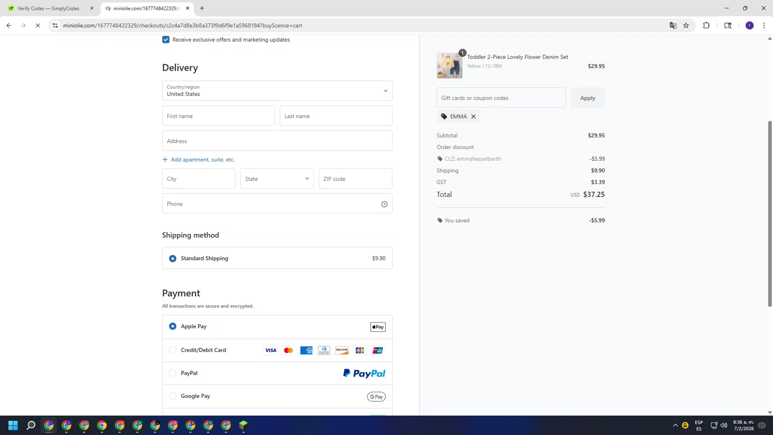Focus the Address input field
The width and height of the screenshot is (773, 435).
point(277,141)
